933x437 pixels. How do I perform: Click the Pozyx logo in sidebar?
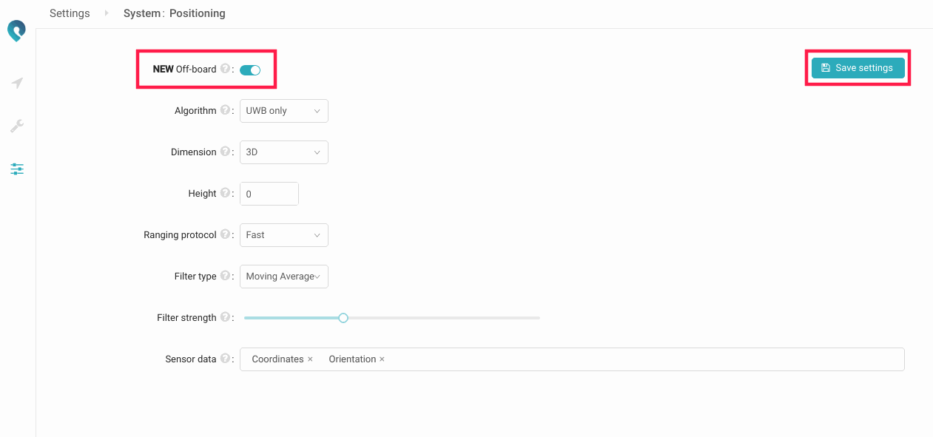tap(16, 31)
